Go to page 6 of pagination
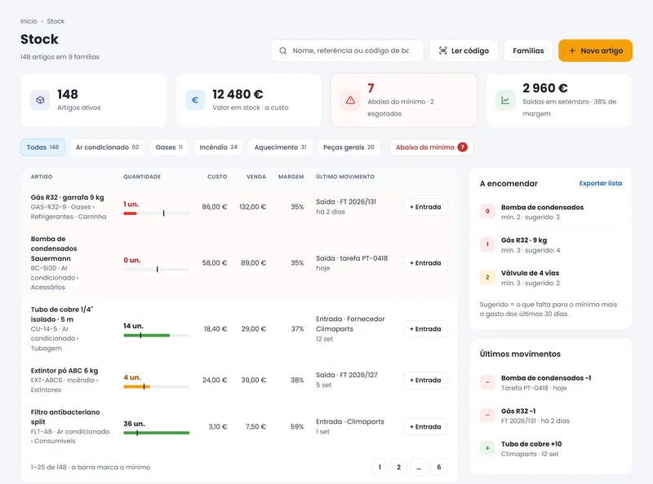653x484 pixels. pyautogui.click(x=439, y=467)
